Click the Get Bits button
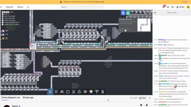 click(180, 7)
